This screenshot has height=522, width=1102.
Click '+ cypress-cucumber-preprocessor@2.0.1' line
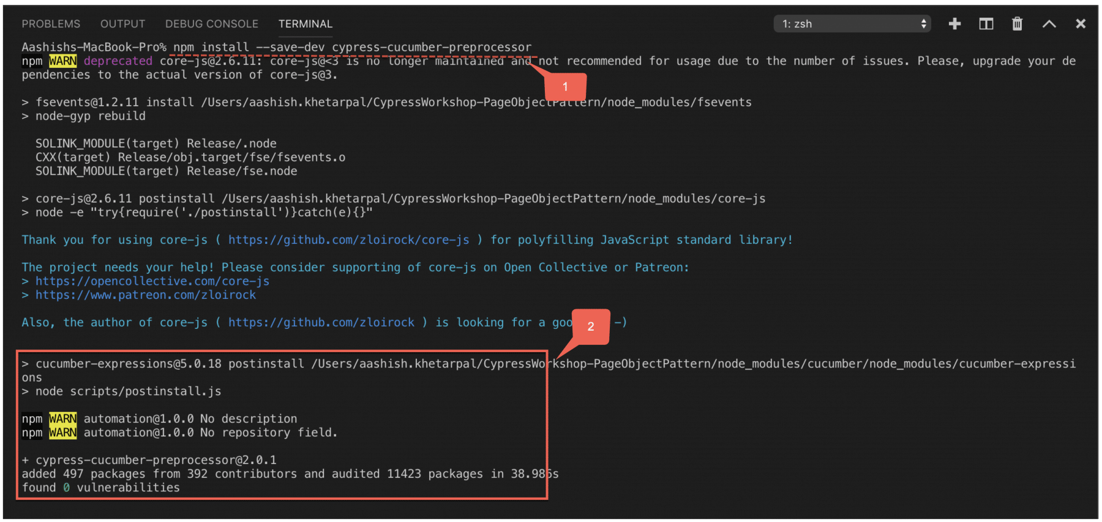pyautogui.click(x=149, y=460)
